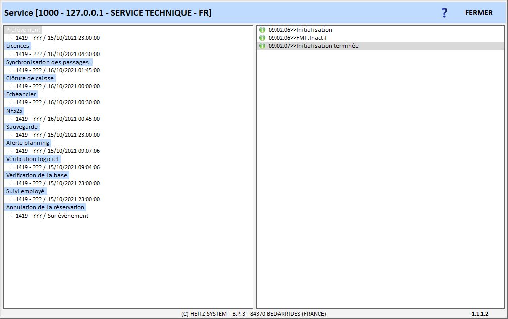
Task: Select Synchronisation des passages node
Action: tap(48, 62)
